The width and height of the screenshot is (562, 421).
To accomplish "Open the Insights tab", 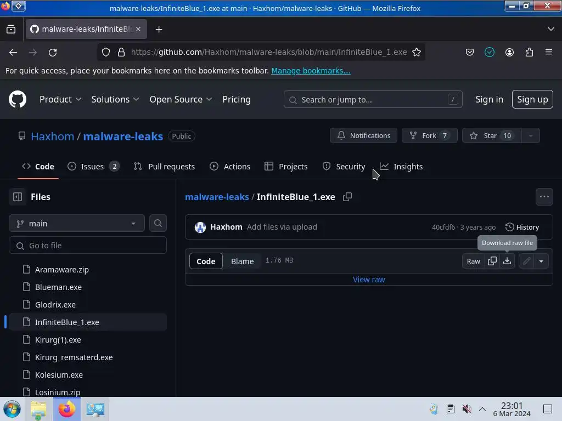I will point(401,167).
